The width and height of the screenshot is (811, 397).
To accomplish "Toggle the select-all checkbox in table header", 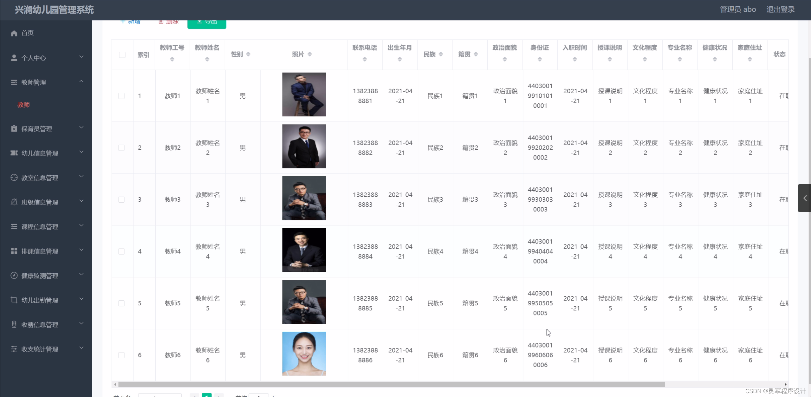I will (122, 55).
